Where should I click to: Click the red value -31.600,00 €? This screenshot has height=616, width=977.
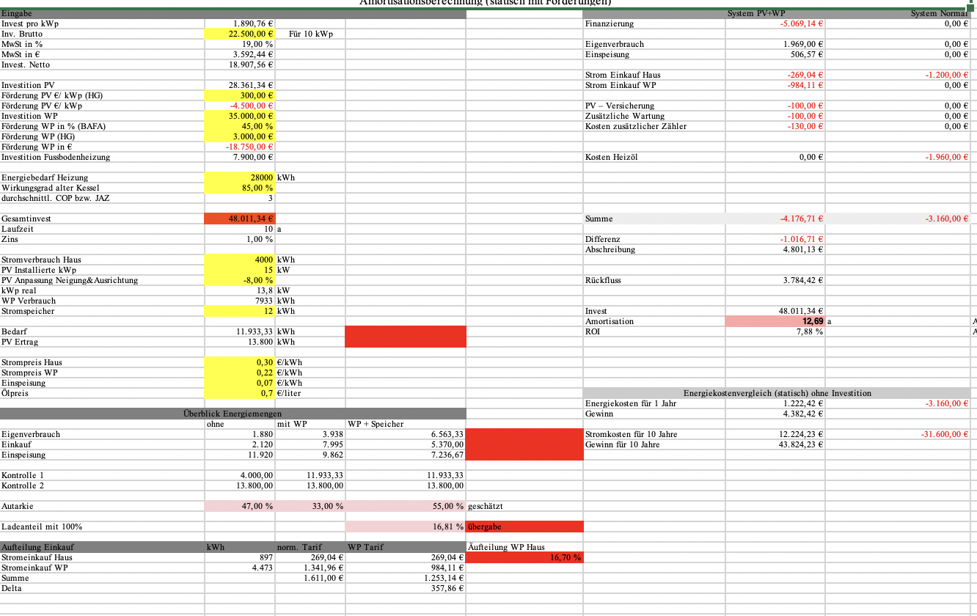(945, 434)
